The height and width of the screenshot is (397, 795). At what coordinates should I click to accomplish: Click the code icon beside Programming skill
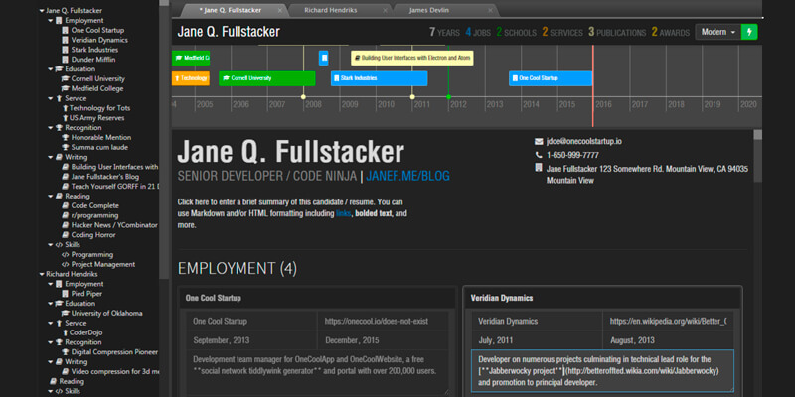click(x=65, y=254)
